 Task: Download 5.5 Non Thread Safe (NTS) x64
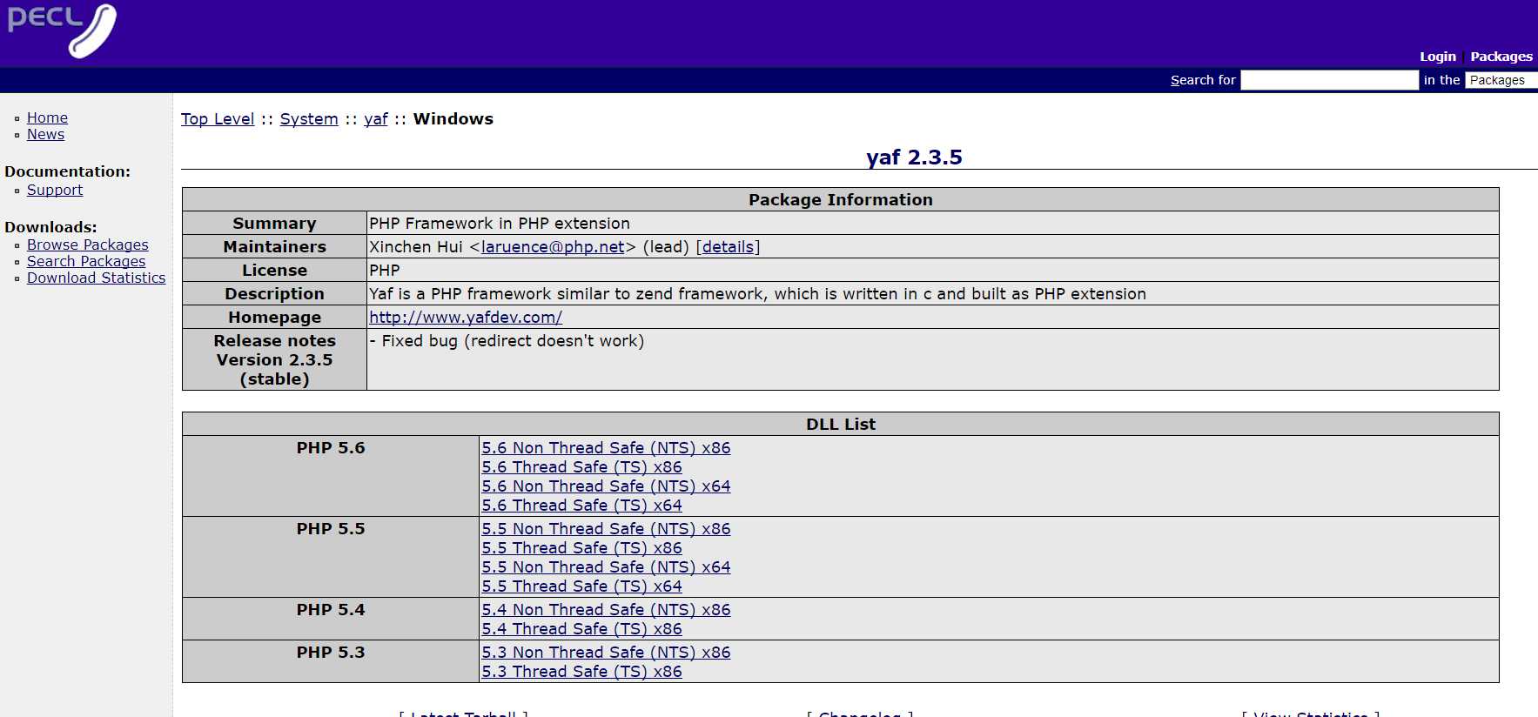click(606, 567)
